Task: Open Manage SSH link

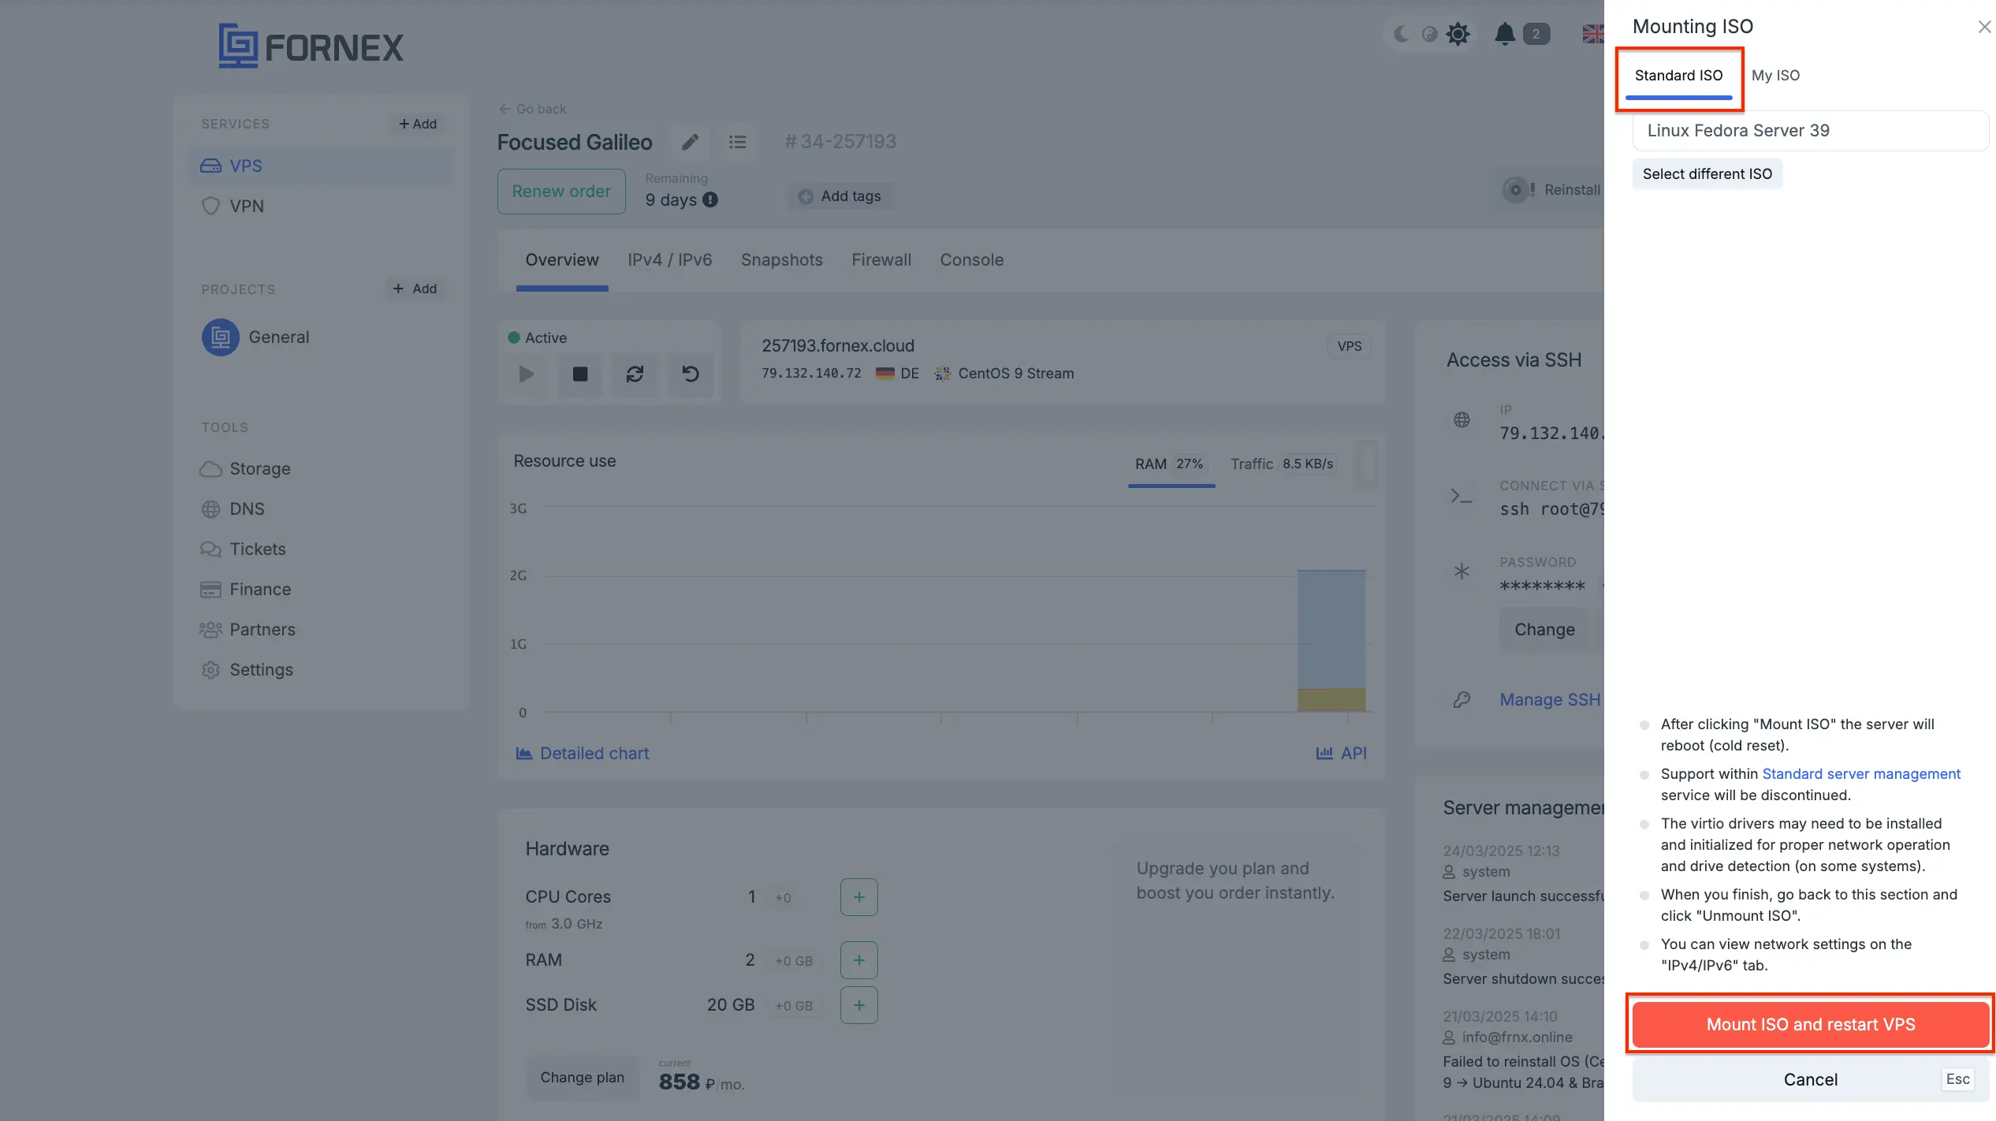Action: click(1550, 700)
